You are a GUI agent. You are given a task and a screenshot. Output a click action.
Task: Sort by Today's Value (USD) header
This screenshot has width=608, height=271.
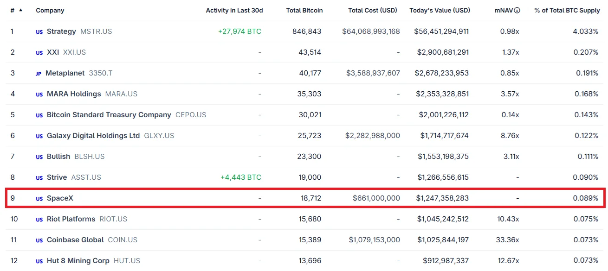440,10
